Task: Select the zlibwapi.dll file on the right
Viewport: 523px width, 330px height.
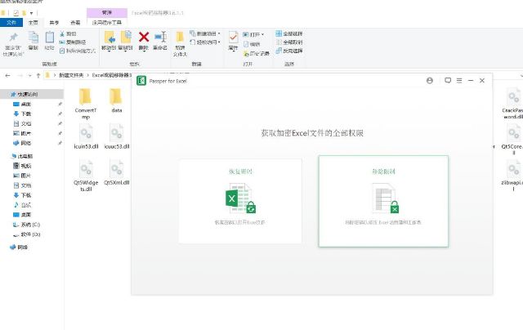Action: 513,176
